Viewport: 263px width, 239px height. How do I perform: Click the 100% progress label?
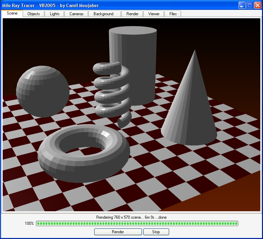pos(29,223)
